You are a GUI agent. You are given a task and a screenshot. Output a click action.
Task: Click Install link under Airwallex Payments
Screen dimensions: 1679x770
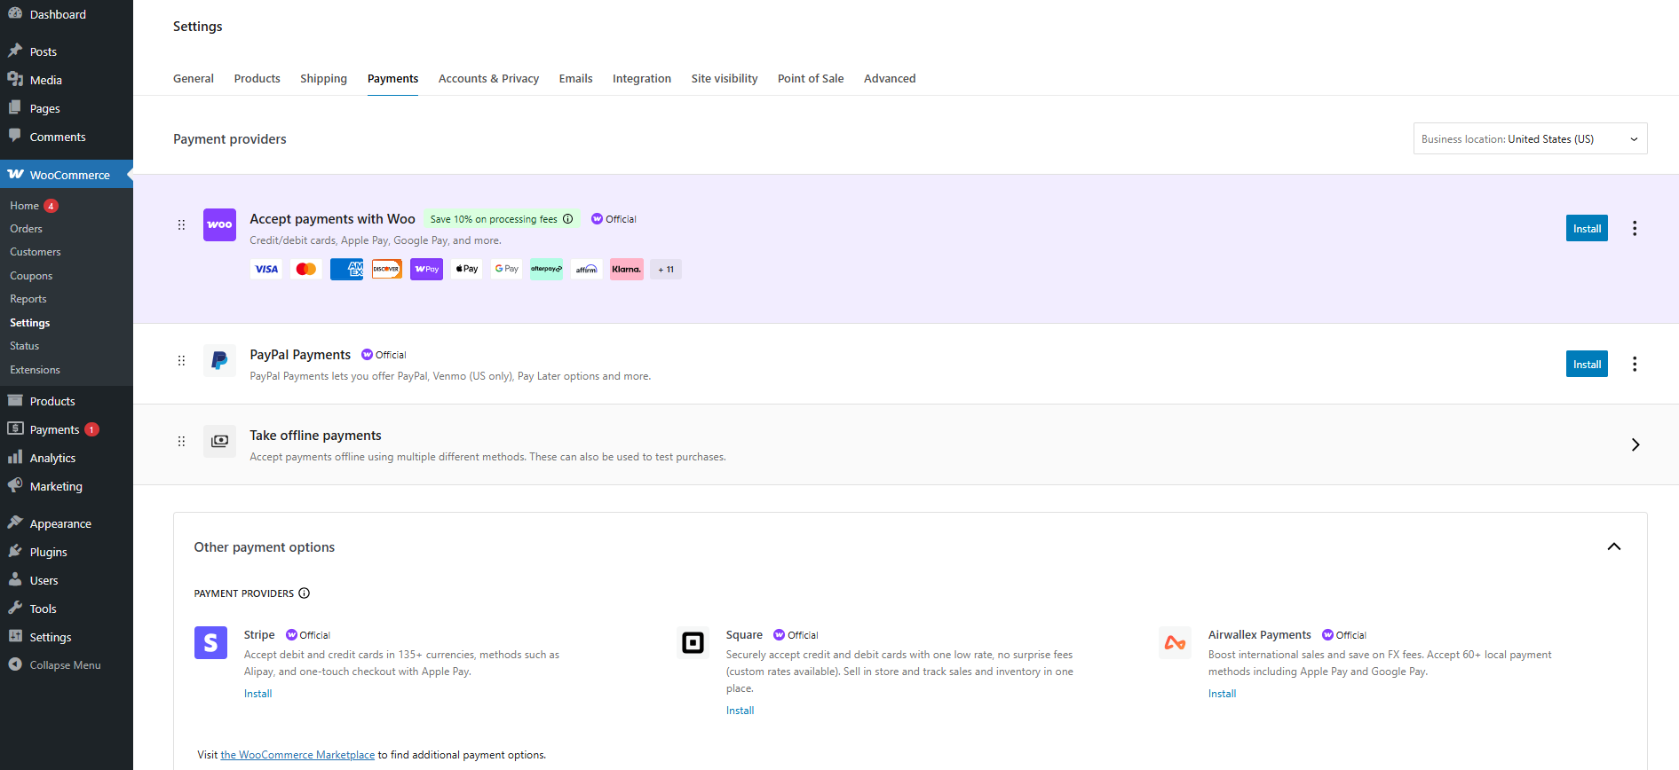coord(1222,694)
